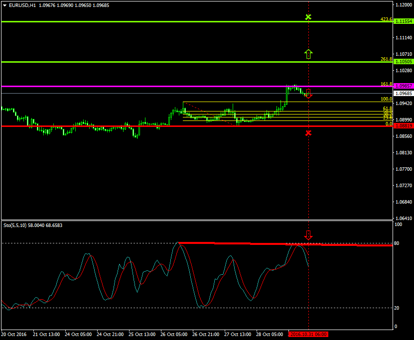Select the magenta 1.09857 price label
Screen dimensions: 414x340
tap(403, 86)
